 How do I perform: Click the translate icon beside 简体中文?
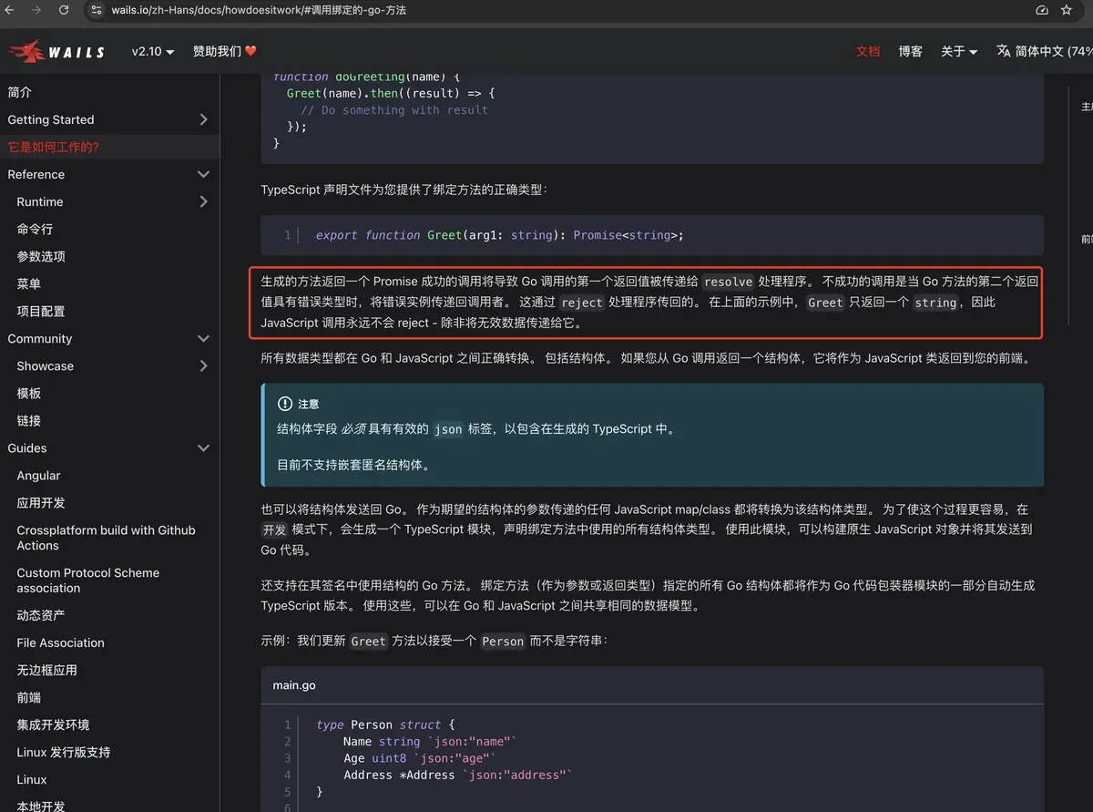[x=1004, y=51]
